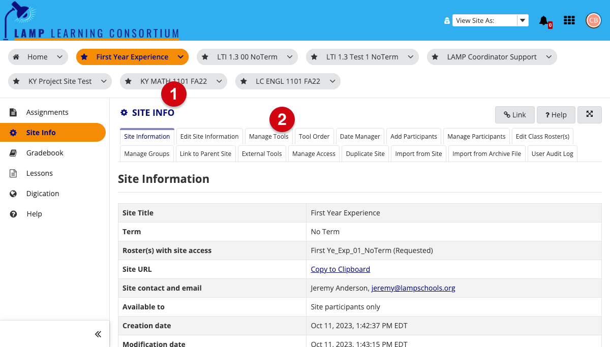Viewport: 610px width, 347px height.
Task: Click the Home site house icon
Action: 17,57
